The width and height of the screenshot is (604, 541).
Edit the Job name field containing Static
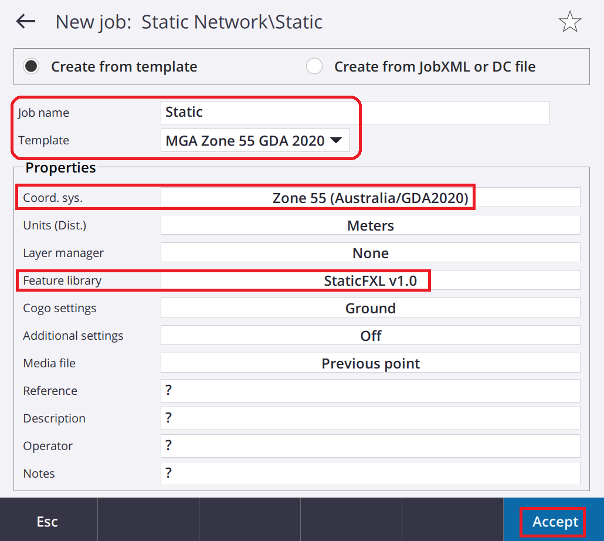coord(355,112)
